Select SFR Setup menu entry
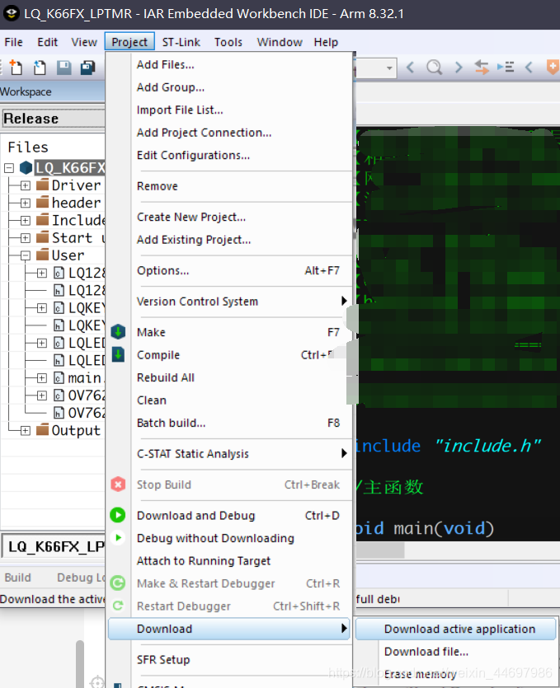The width and height of the screenshot is (560, 688). 230,659
